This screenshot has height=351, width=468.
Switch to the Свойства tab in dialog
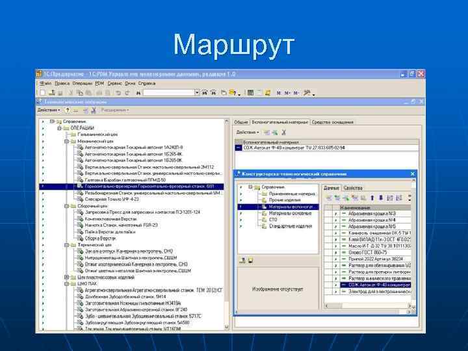tap(353, 188)
